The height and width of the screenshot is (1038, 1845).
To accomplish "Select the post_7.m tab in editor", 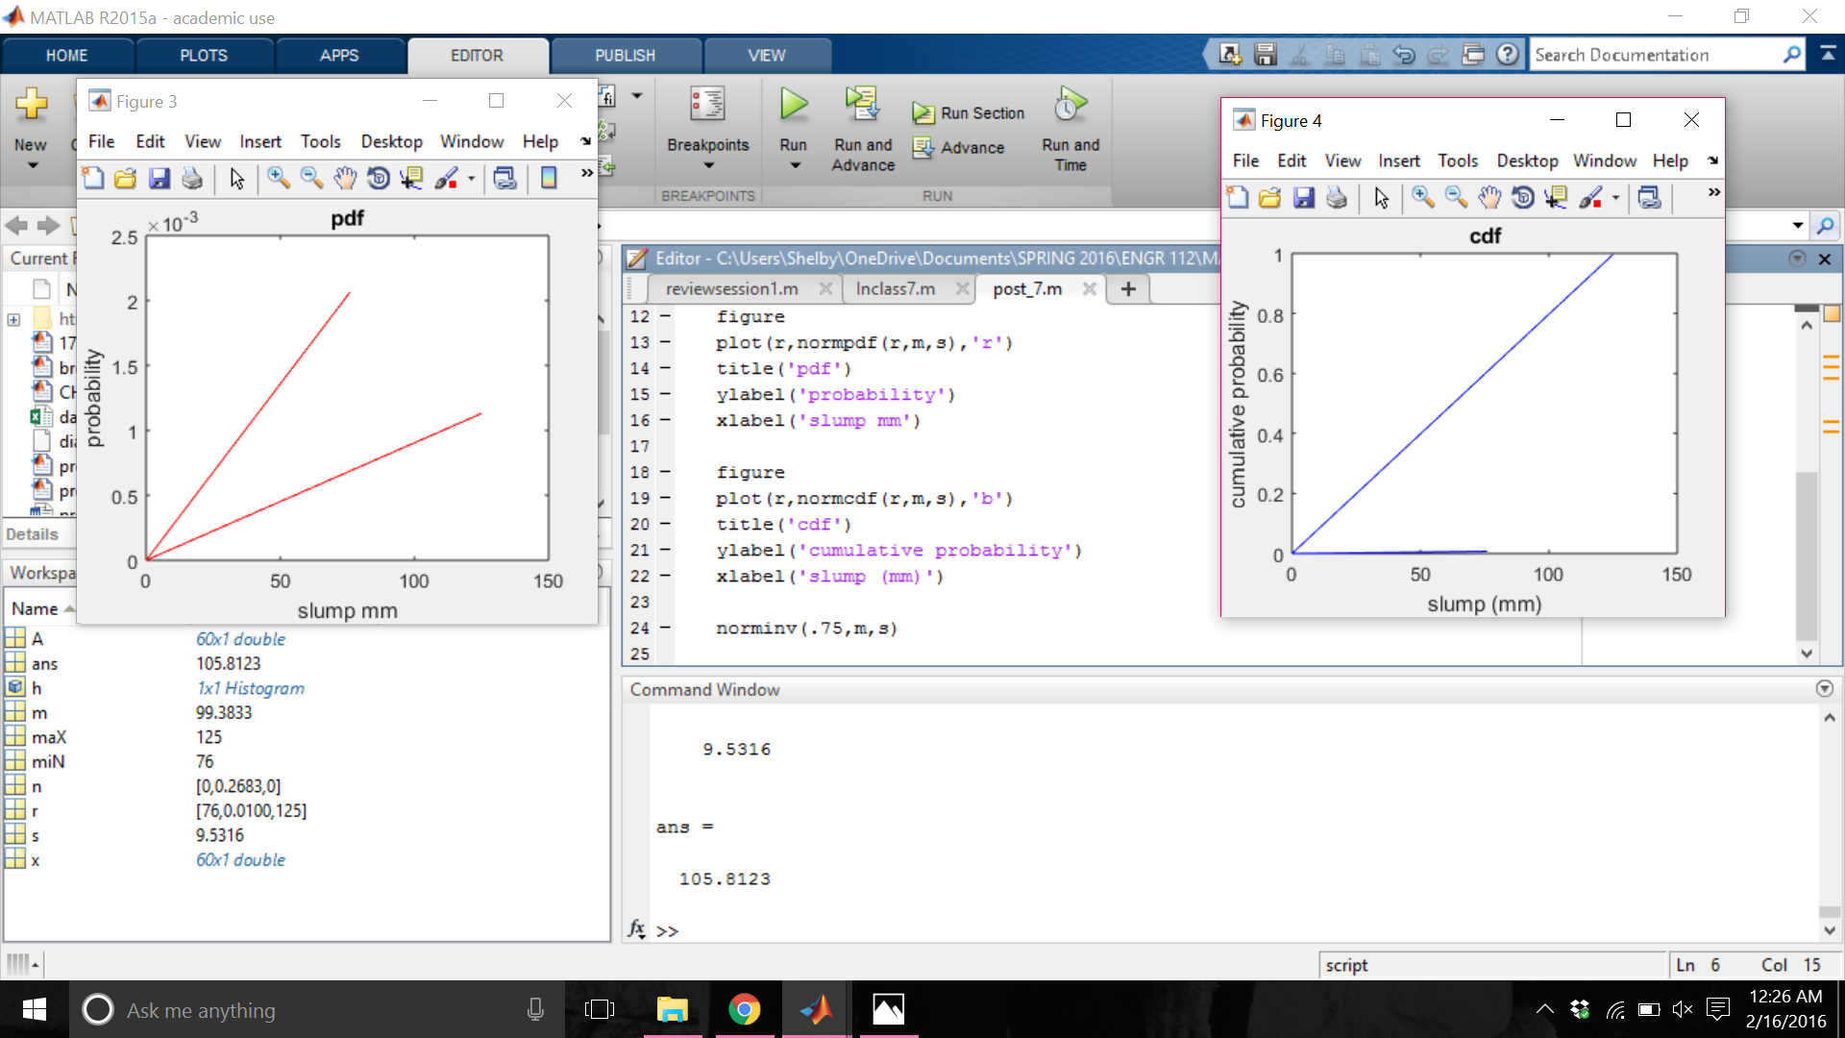I will click(1027, 289).
